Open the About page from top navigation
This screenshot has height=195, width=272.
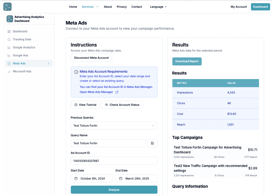coord(108,6)
